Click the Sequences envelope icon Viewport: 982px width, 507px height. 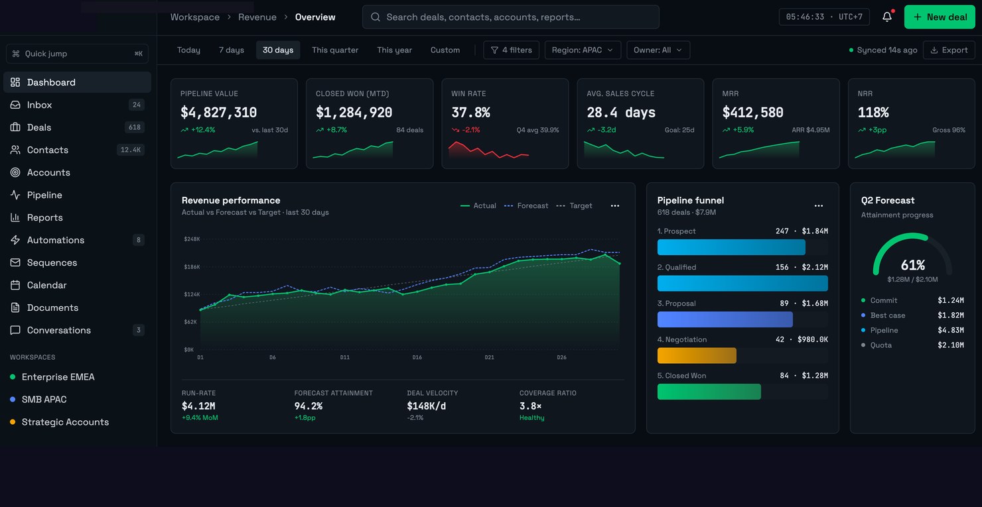[x=15, y=262]
